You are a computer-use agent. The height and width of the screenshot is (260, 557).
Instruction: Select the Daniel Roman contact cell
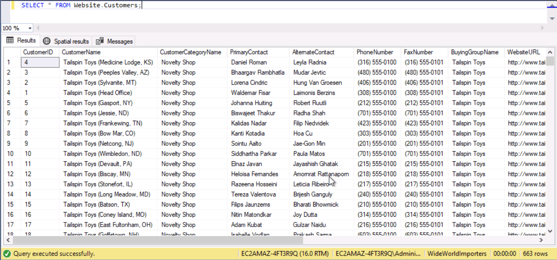258,62
